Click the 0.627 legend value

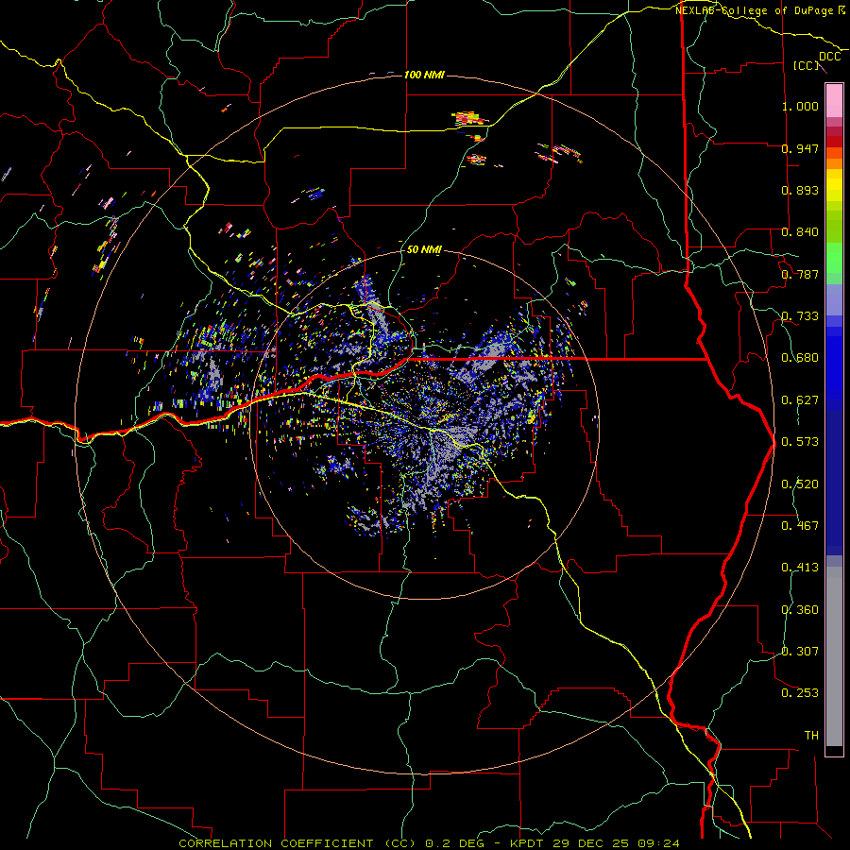(x=800, y=400)
